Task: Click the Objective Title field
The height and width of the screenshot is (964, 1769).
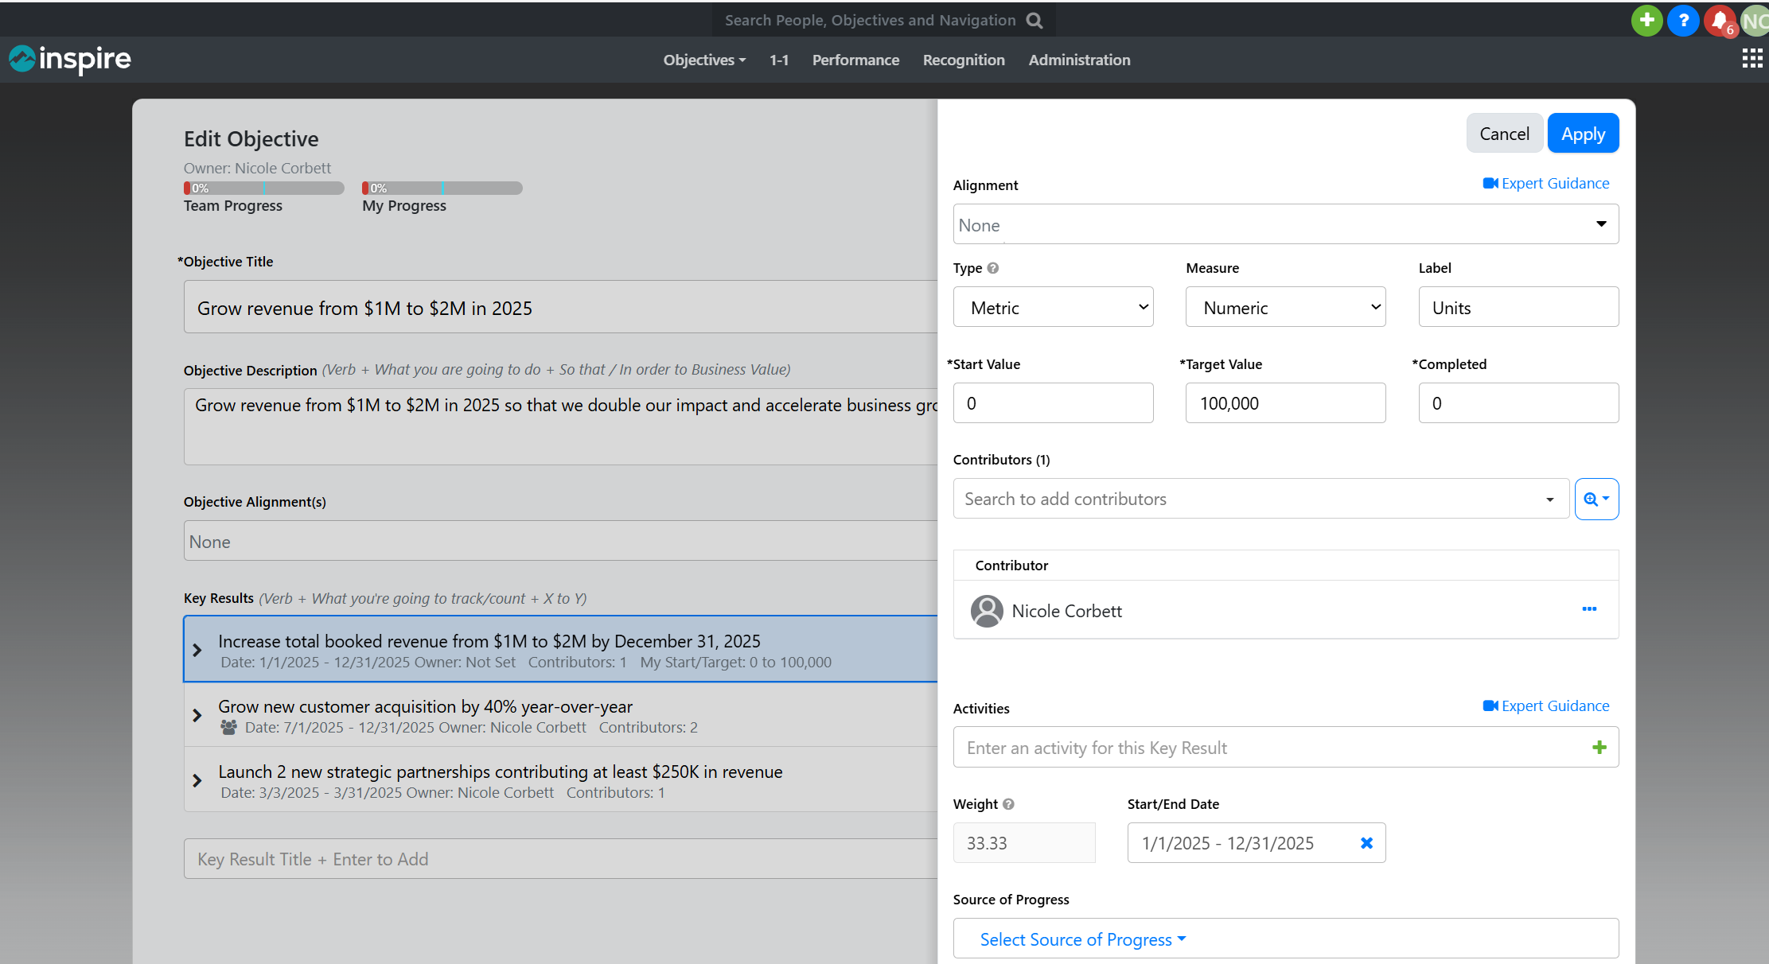Action: (560, 307)
